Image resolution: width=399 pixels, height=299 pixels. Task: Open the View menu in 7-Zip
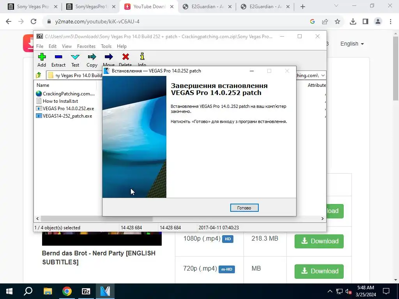point(67,46)
